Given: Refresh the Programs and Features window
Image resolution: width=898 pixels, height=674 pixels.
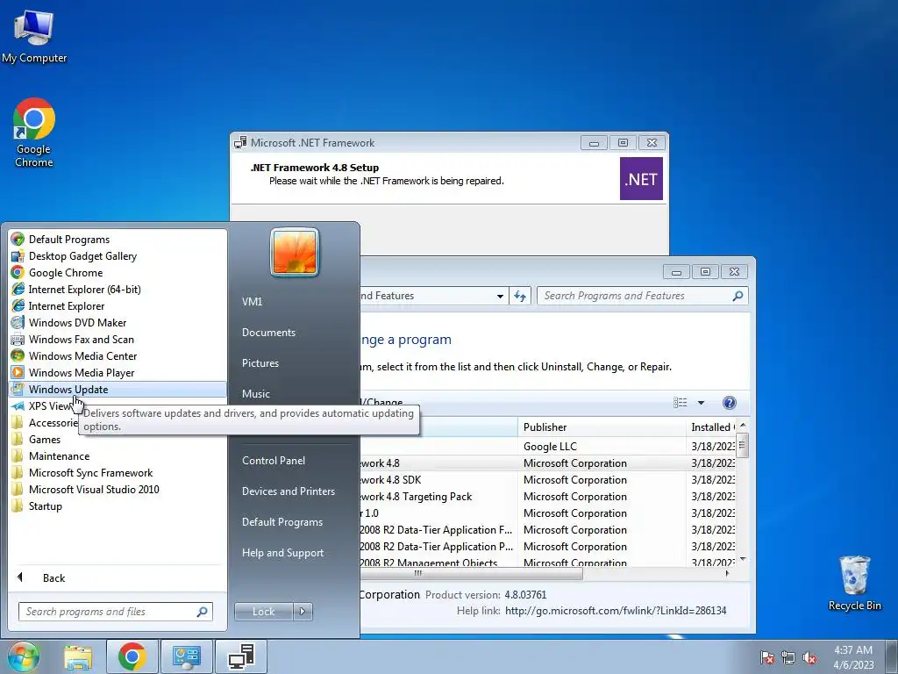Looking at the screenshot, I should coord(520,297).
